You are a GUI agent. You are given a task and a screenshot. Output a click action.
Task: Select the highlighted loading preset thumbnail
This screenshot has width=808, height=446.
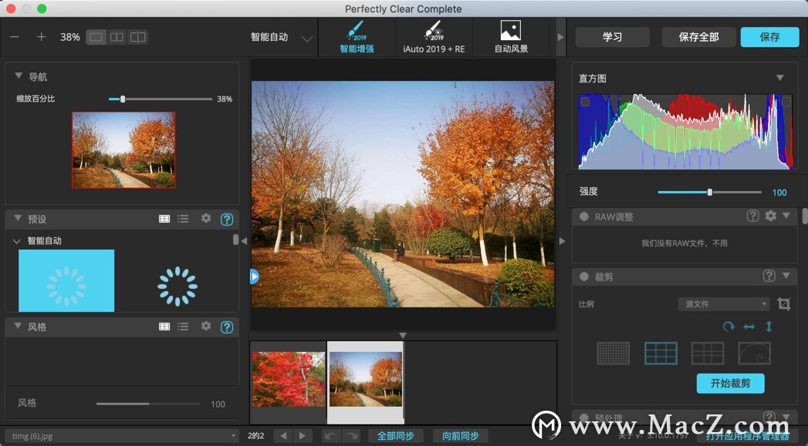(x=66, y=280)
